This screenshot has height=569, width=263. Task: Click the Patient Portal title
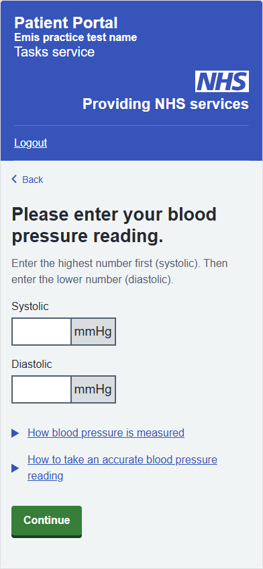66,23
